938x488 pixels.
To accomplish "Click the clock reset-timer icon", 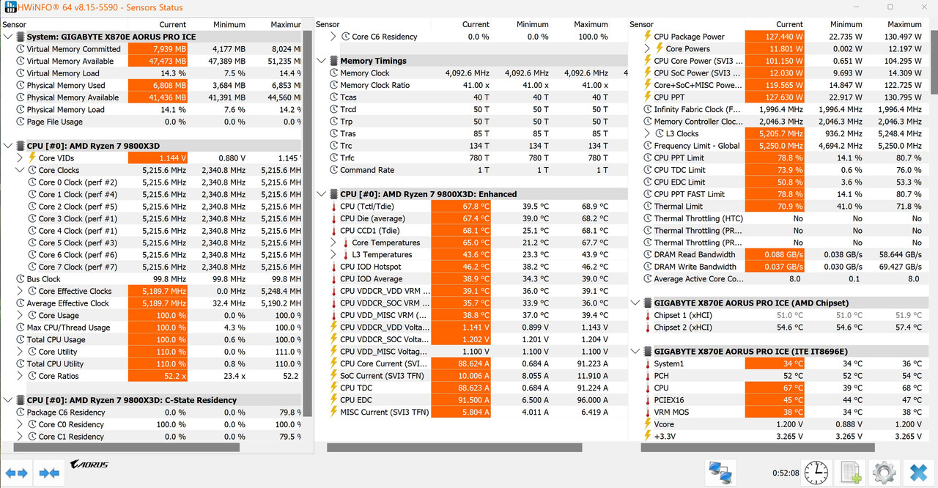I will coord(815,473).
